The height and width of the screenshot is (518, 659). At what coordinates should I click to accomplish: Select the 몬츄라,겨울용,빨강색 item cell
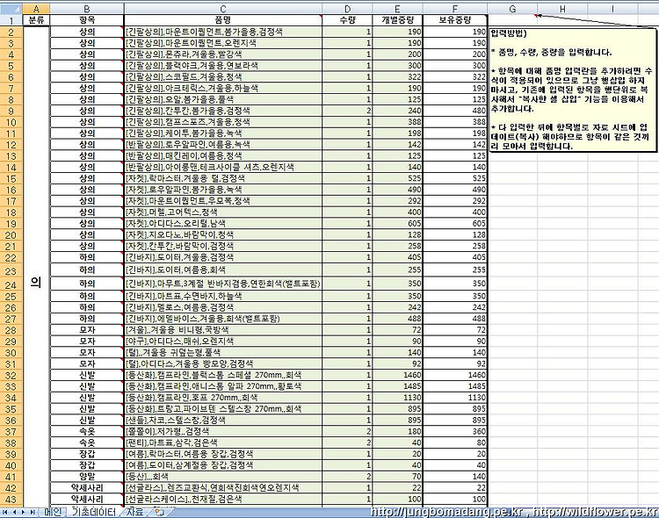pyautogui.click(x=223, y=54)
